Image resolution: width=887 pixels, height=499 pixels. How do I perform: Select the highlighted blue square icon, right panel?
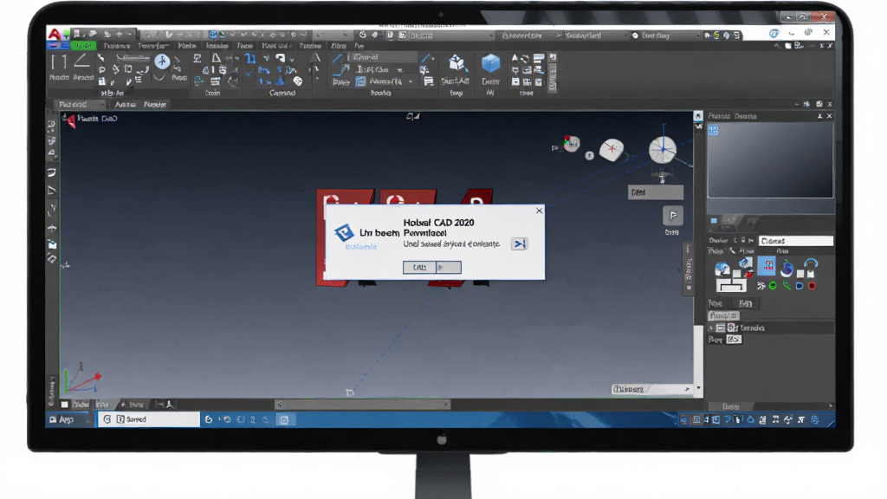[767, 265]
